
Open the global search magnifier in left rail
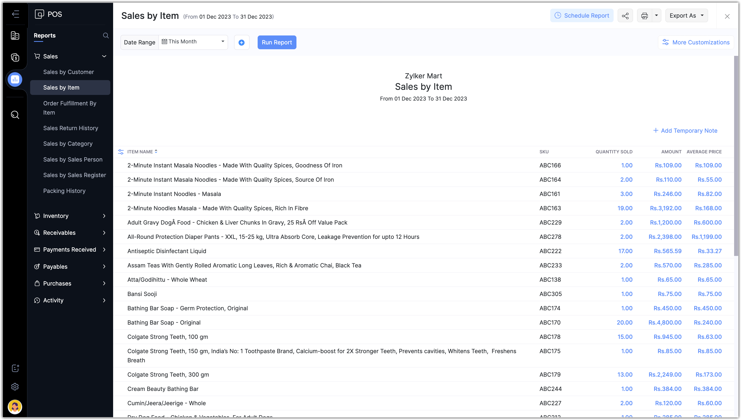[15, 115]
